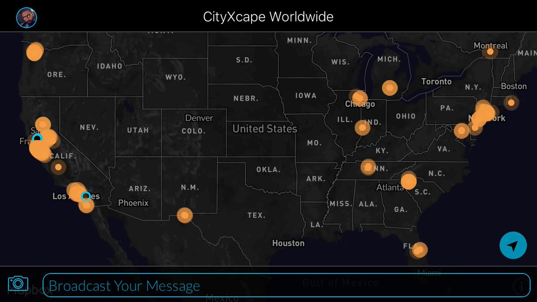This screenshot has height=302, width=537.
Task: Select the lone marker in central California
Action: [58, 167]
